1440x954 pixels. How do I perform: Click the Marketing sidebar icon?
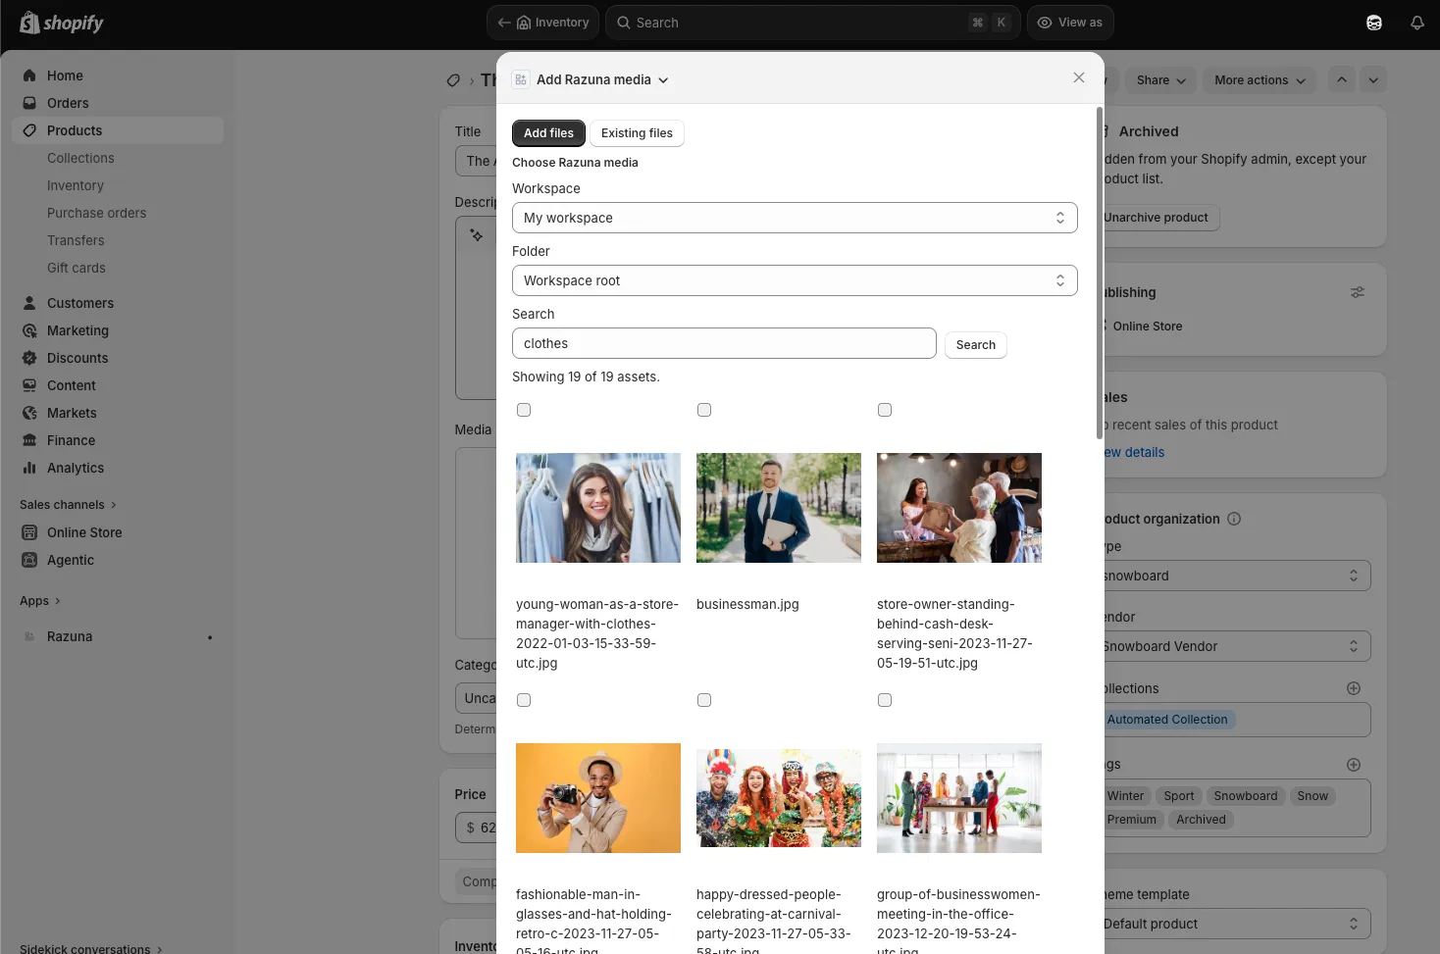(x=29, y=330)
